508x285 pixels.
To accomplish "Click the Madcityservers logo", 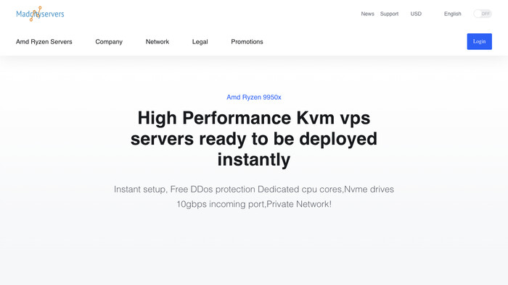I will (x=40, y=14).
